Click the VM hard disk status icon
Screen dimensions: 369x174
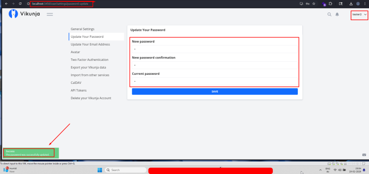pos(329,163)
